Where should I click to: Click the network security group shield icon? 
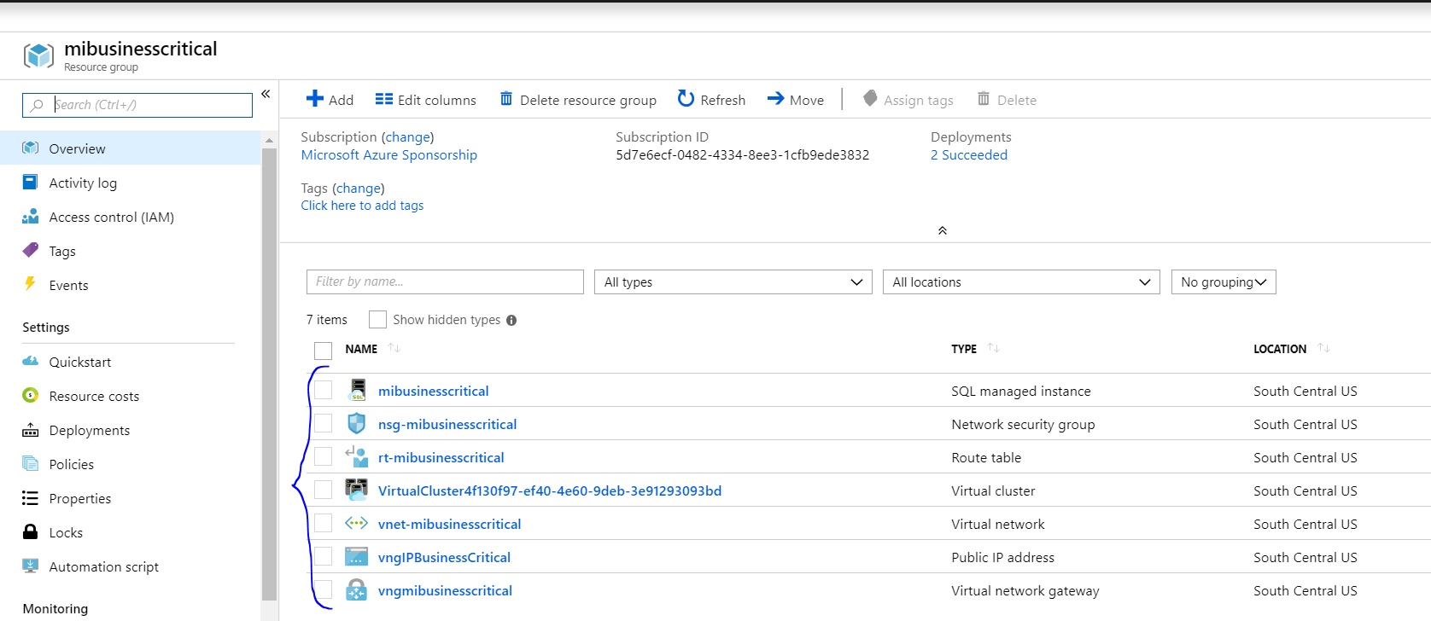(357, 424)
